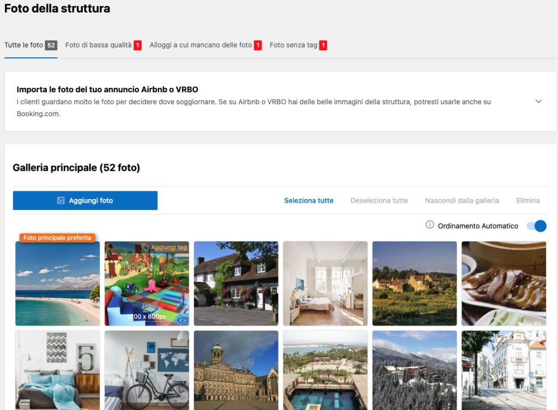Click Nascondi dalla galleria
Image resolution: width=558 pixels, height=410 pixels.
click(462, 201)
